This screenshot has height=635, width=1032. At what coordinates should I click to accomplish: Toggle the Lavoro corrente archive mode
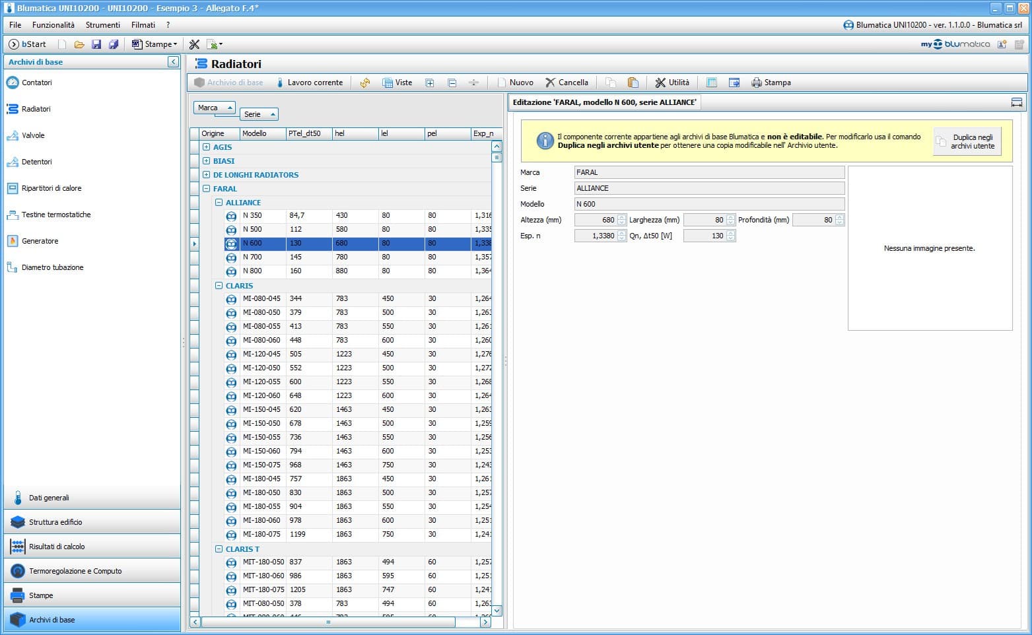[310, 83]
